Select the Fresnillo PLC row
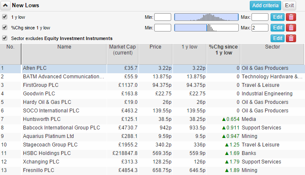 pyautogui.click(x=152, y=170)
